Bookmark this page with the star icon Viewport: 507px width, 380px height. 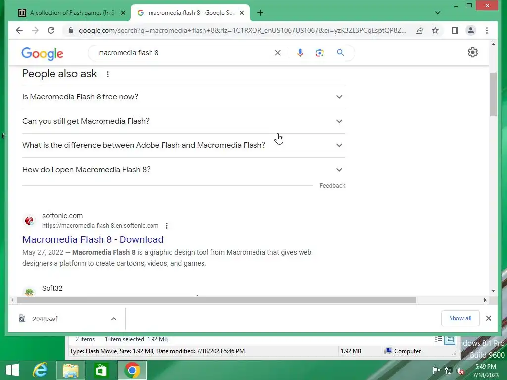pyautogui.click(x=435, y=30)
